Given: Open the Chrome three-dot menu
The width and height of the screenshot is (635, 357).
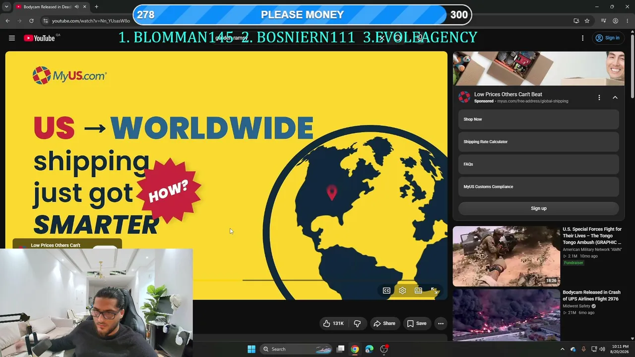Looking at the screenshot, I should pyautogui.click(x=628, y=21).
